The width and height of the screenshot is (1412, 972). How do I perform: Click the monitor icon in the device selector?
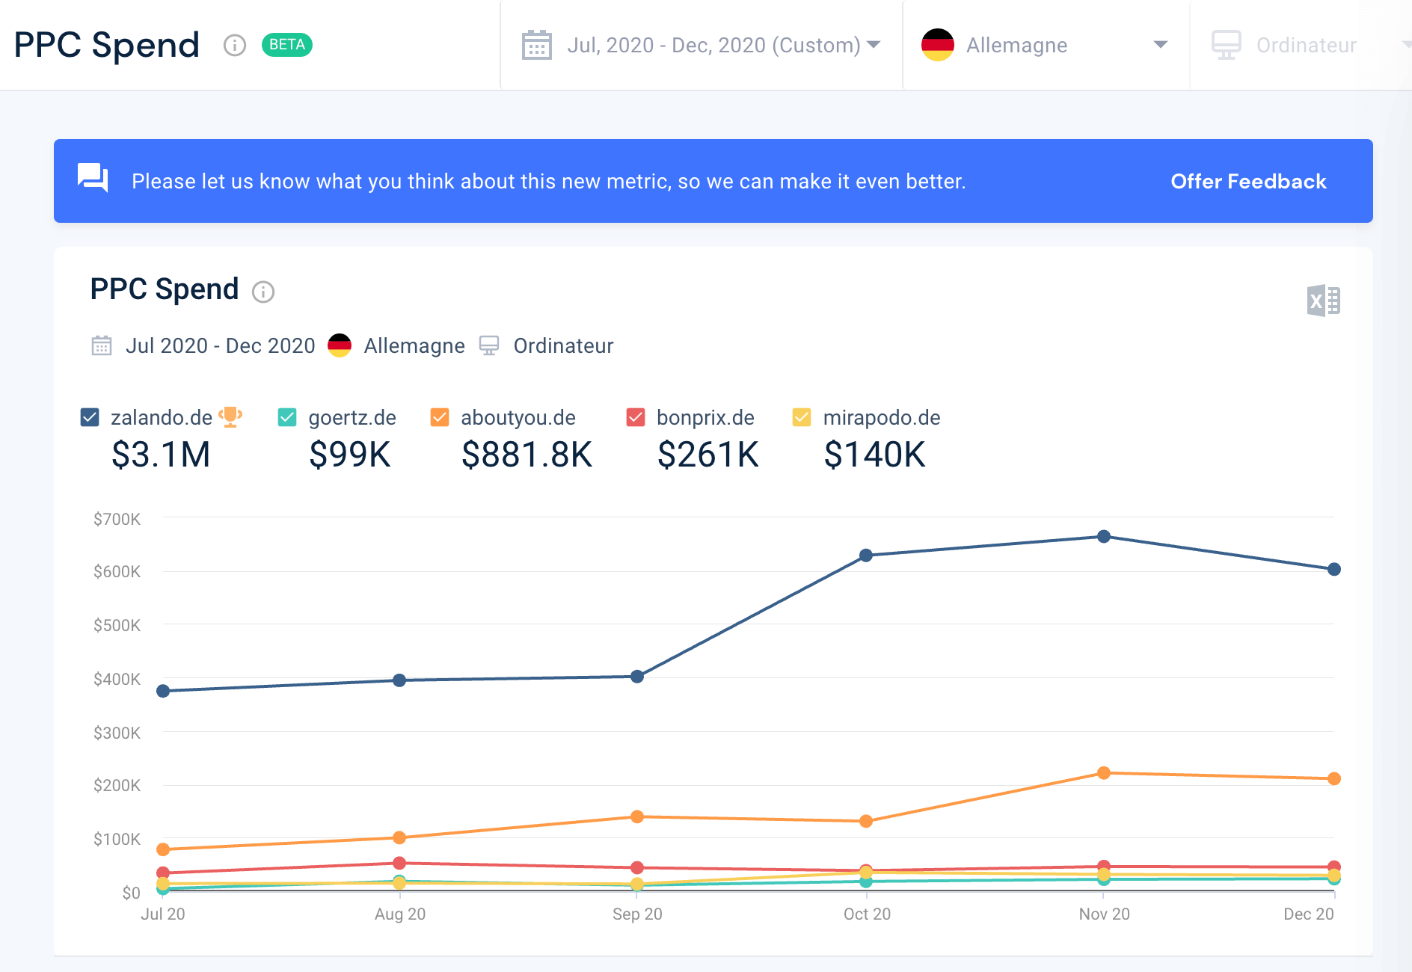coord(1226,46)
